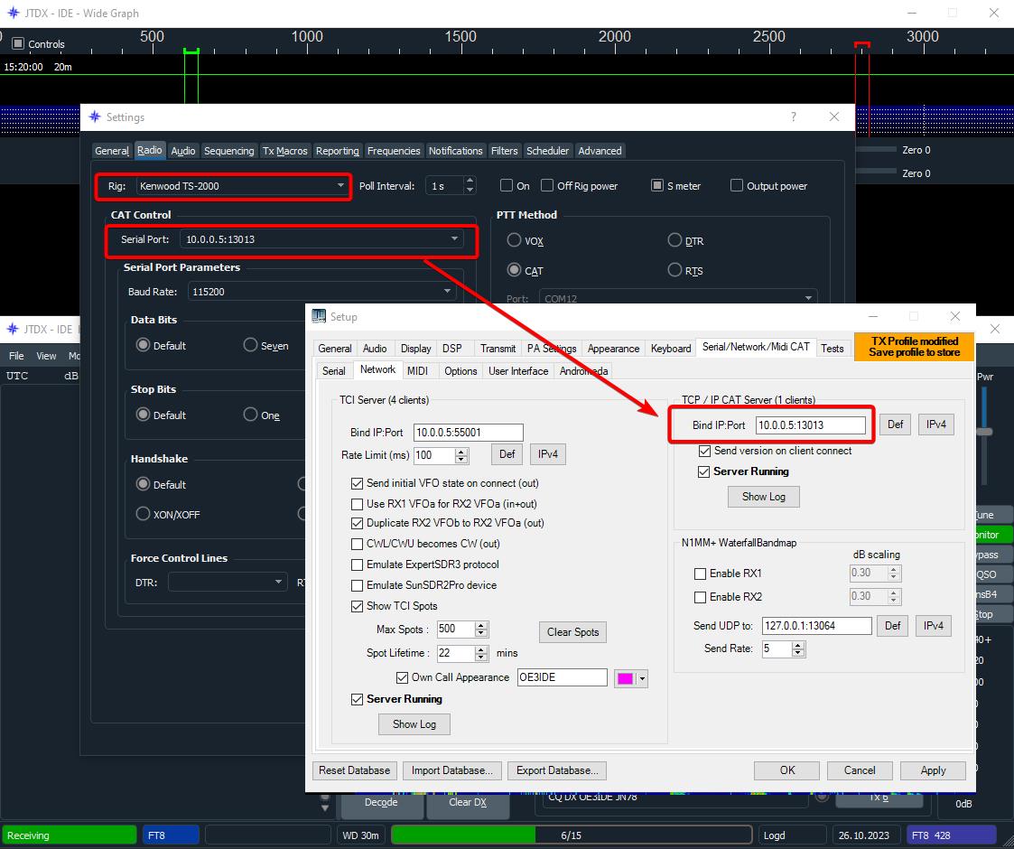The width and height of the screenshot is (1014, 849).
Task: Close the Setup window with the X
Action: tap(955, 317)
